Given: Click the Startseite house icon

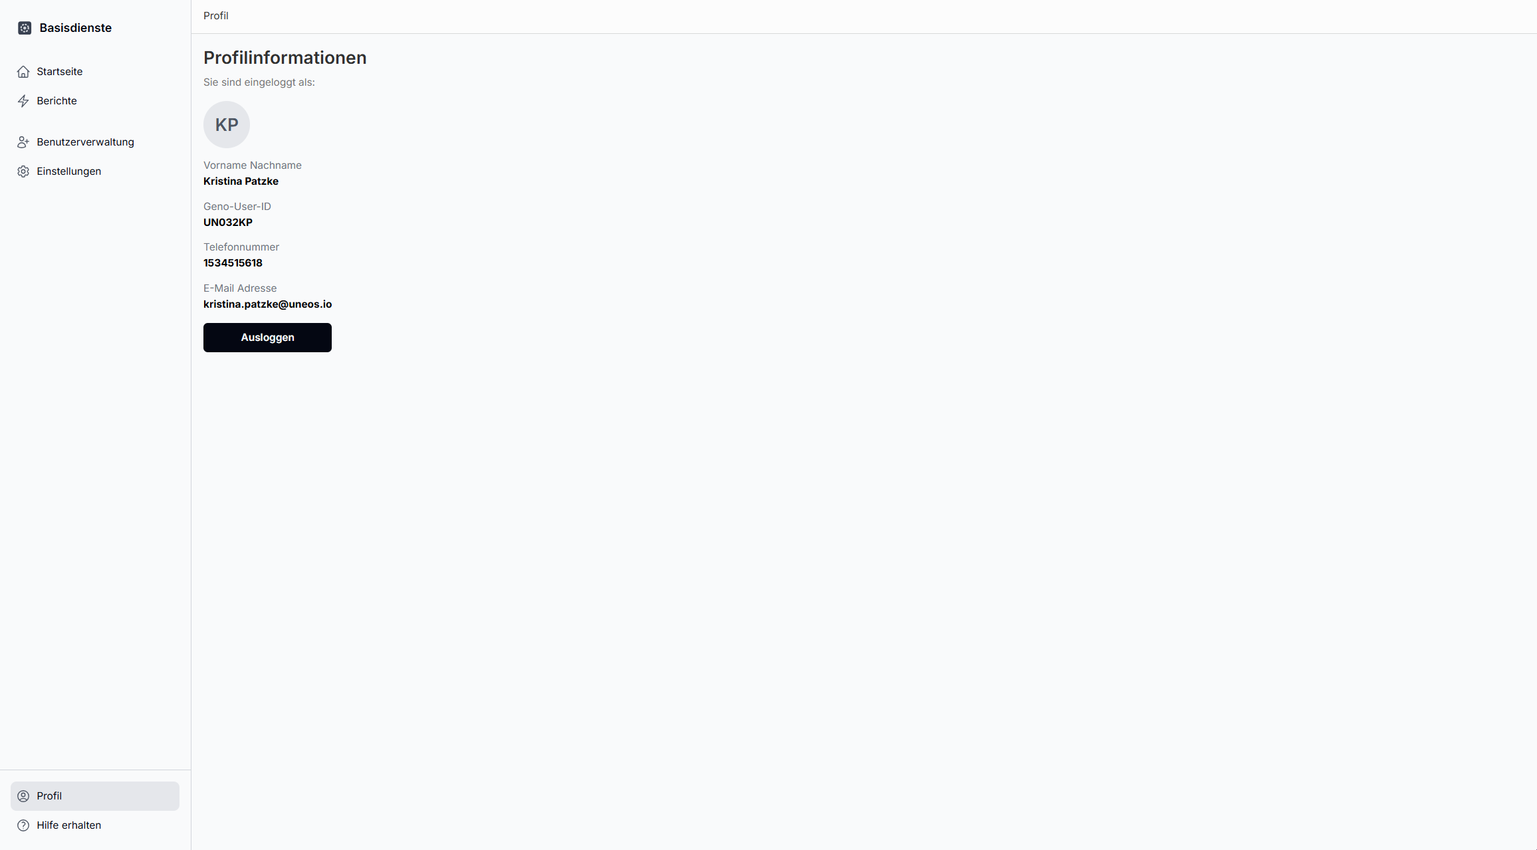Looking at the screenshot, I should [23, 72].
